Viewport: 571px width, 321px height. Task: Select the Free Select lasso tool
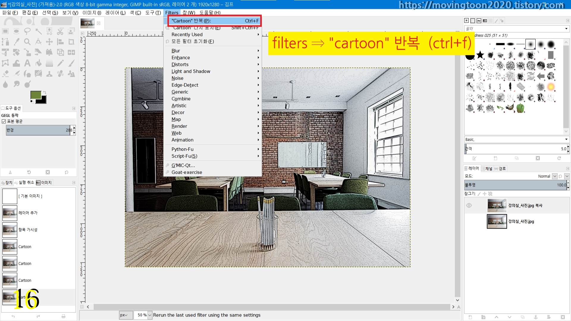(x=27, y=31)
